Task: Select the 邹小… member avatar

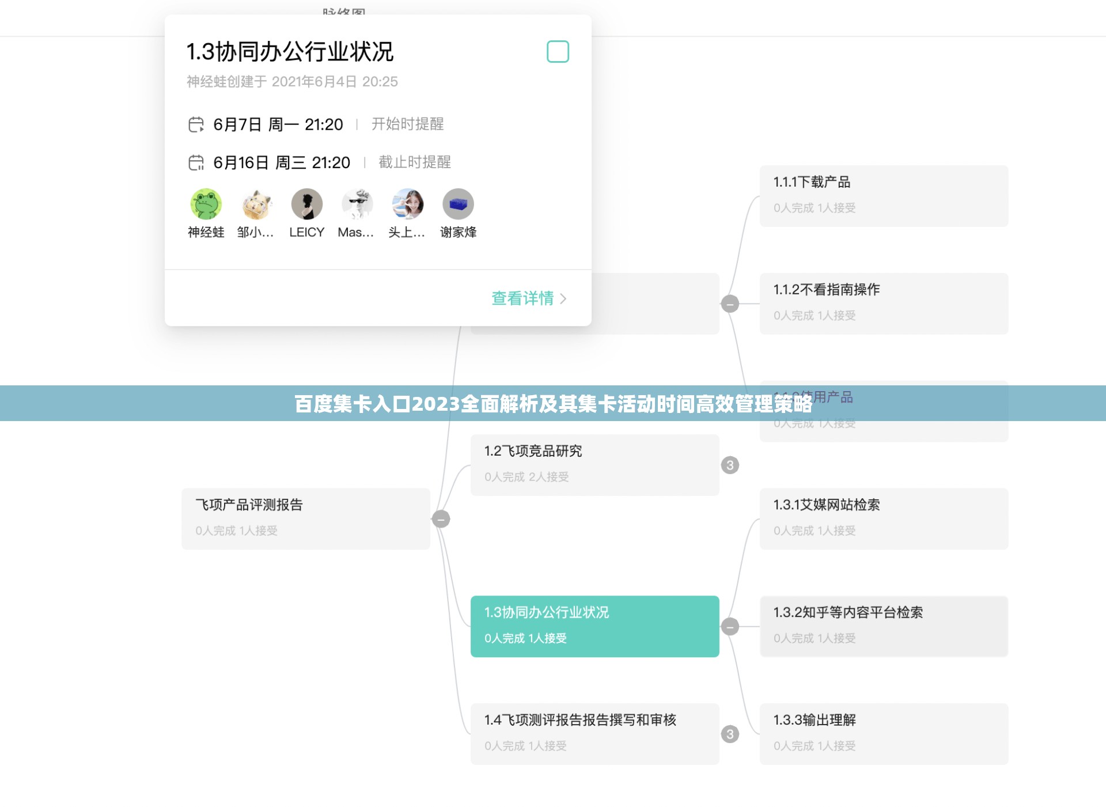Action: pos(256,204)
